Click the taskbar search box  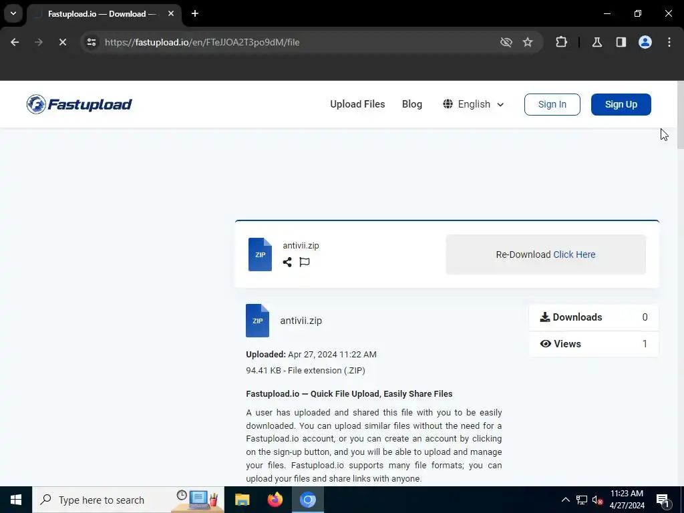pyautogui.click(x=128, y=500)
